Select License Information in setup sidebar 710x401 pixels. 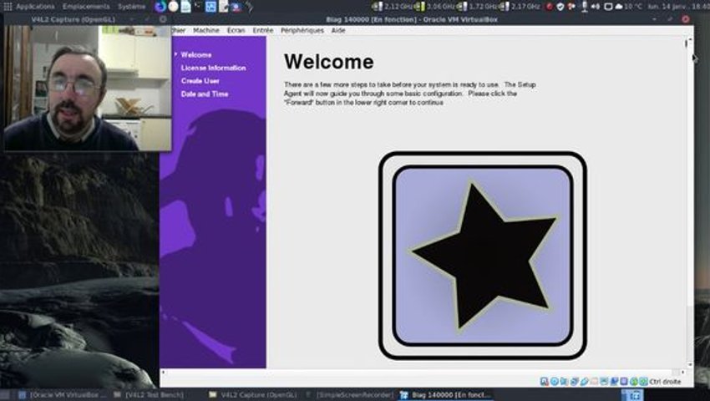[x=213, y=68]
